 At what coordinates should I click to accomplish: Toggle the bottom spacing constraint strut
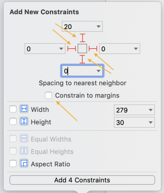pos(82,59)
